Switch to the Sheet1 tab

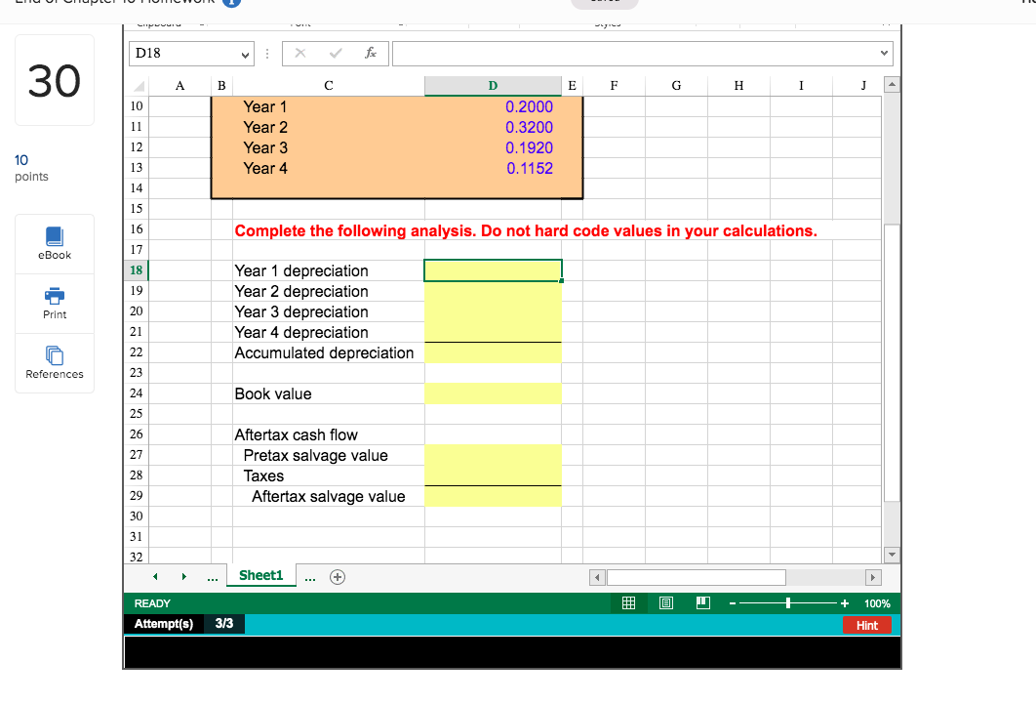point(260,576)
